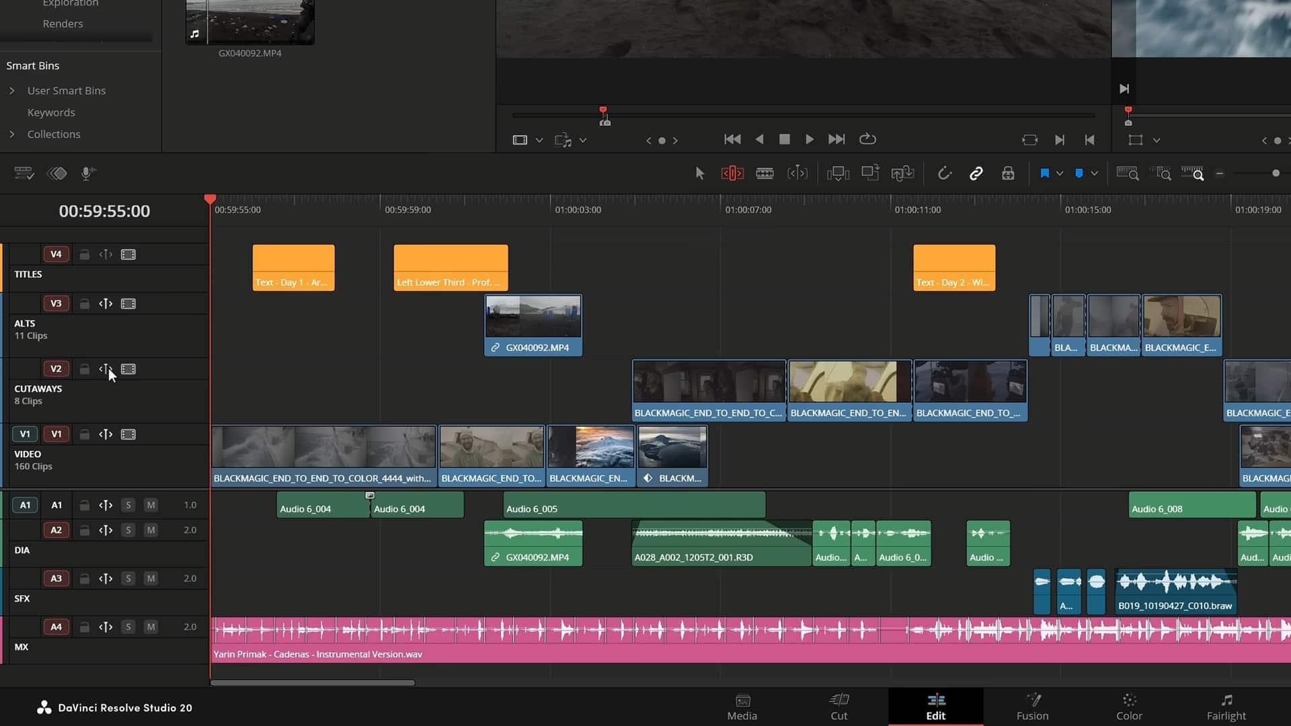1291x726 pixels.
Task: Open the marker color dropdown
Action: point(1094,173)
